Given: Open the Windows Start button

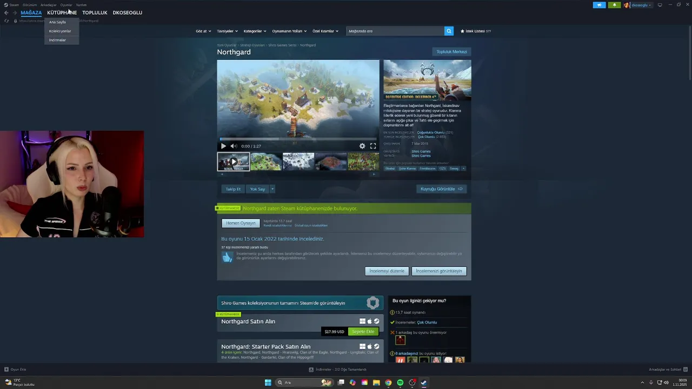Looking at the screenshot, I should pos(268,383).
